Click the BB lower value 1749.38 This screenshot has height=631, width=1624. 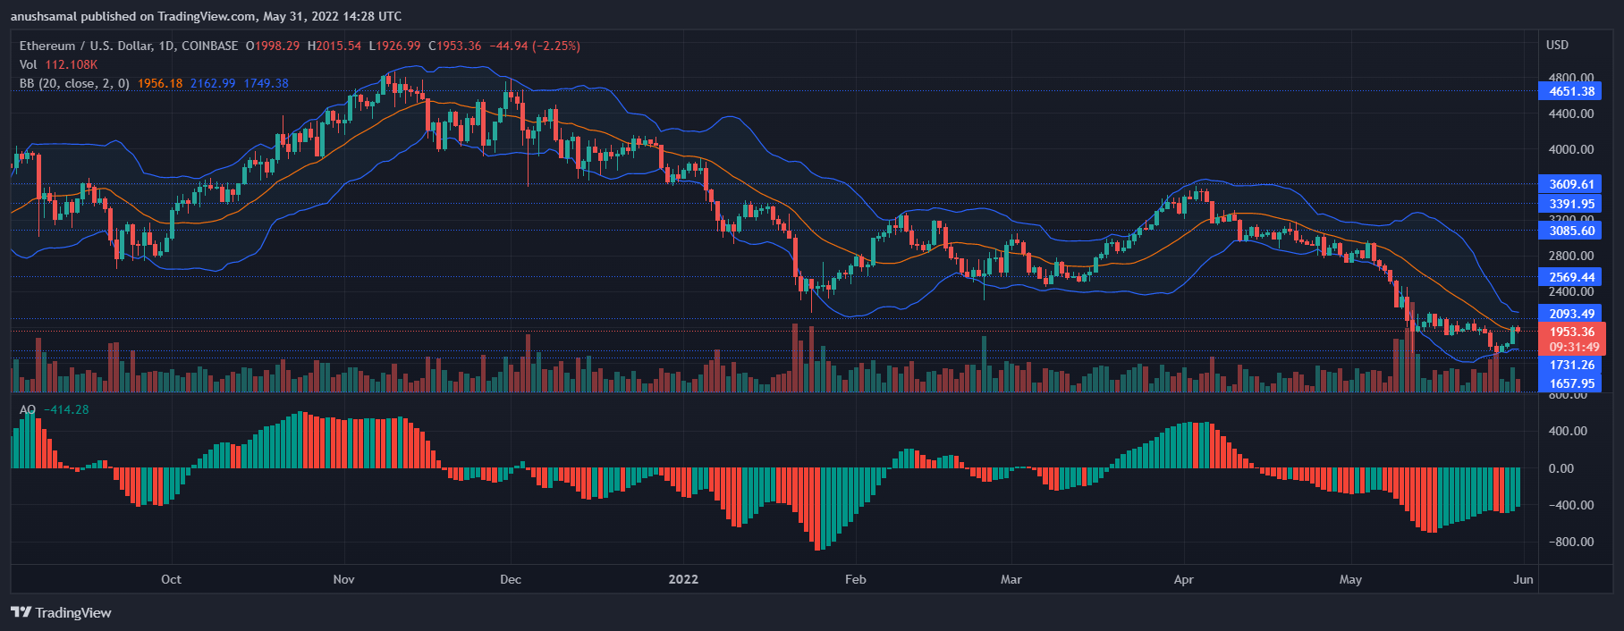pyautogui.click(x=266, y=83)
